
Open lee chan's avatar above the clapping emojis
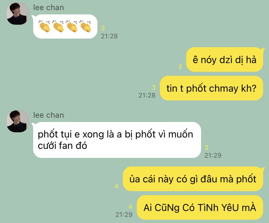(x=18, y=14)
